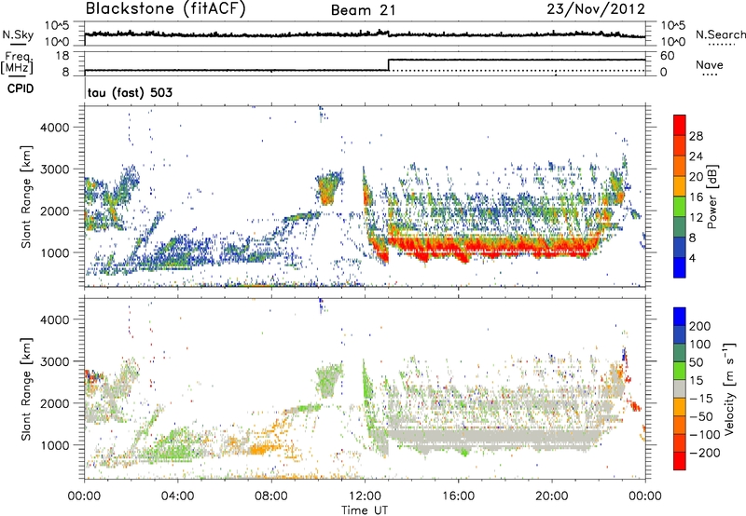
Task: Click the light green segment of Power colorbar
Action: (x=680, y=206)
